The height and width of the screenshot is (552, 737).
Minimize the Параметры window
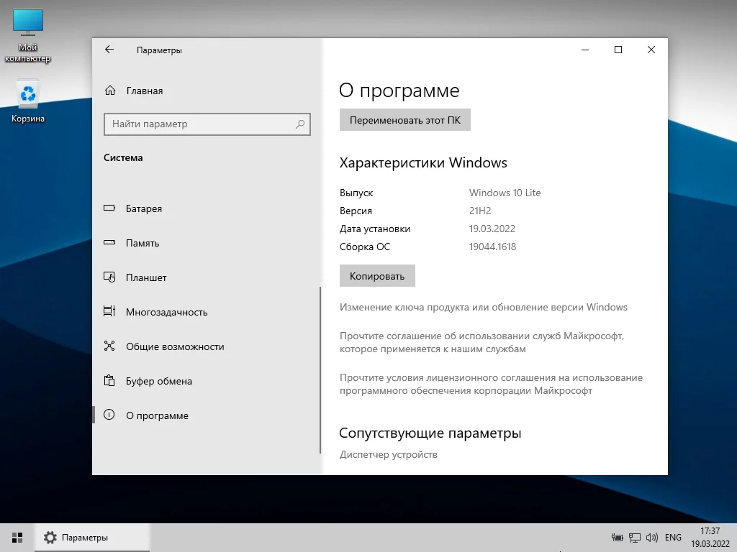[585, 50]
